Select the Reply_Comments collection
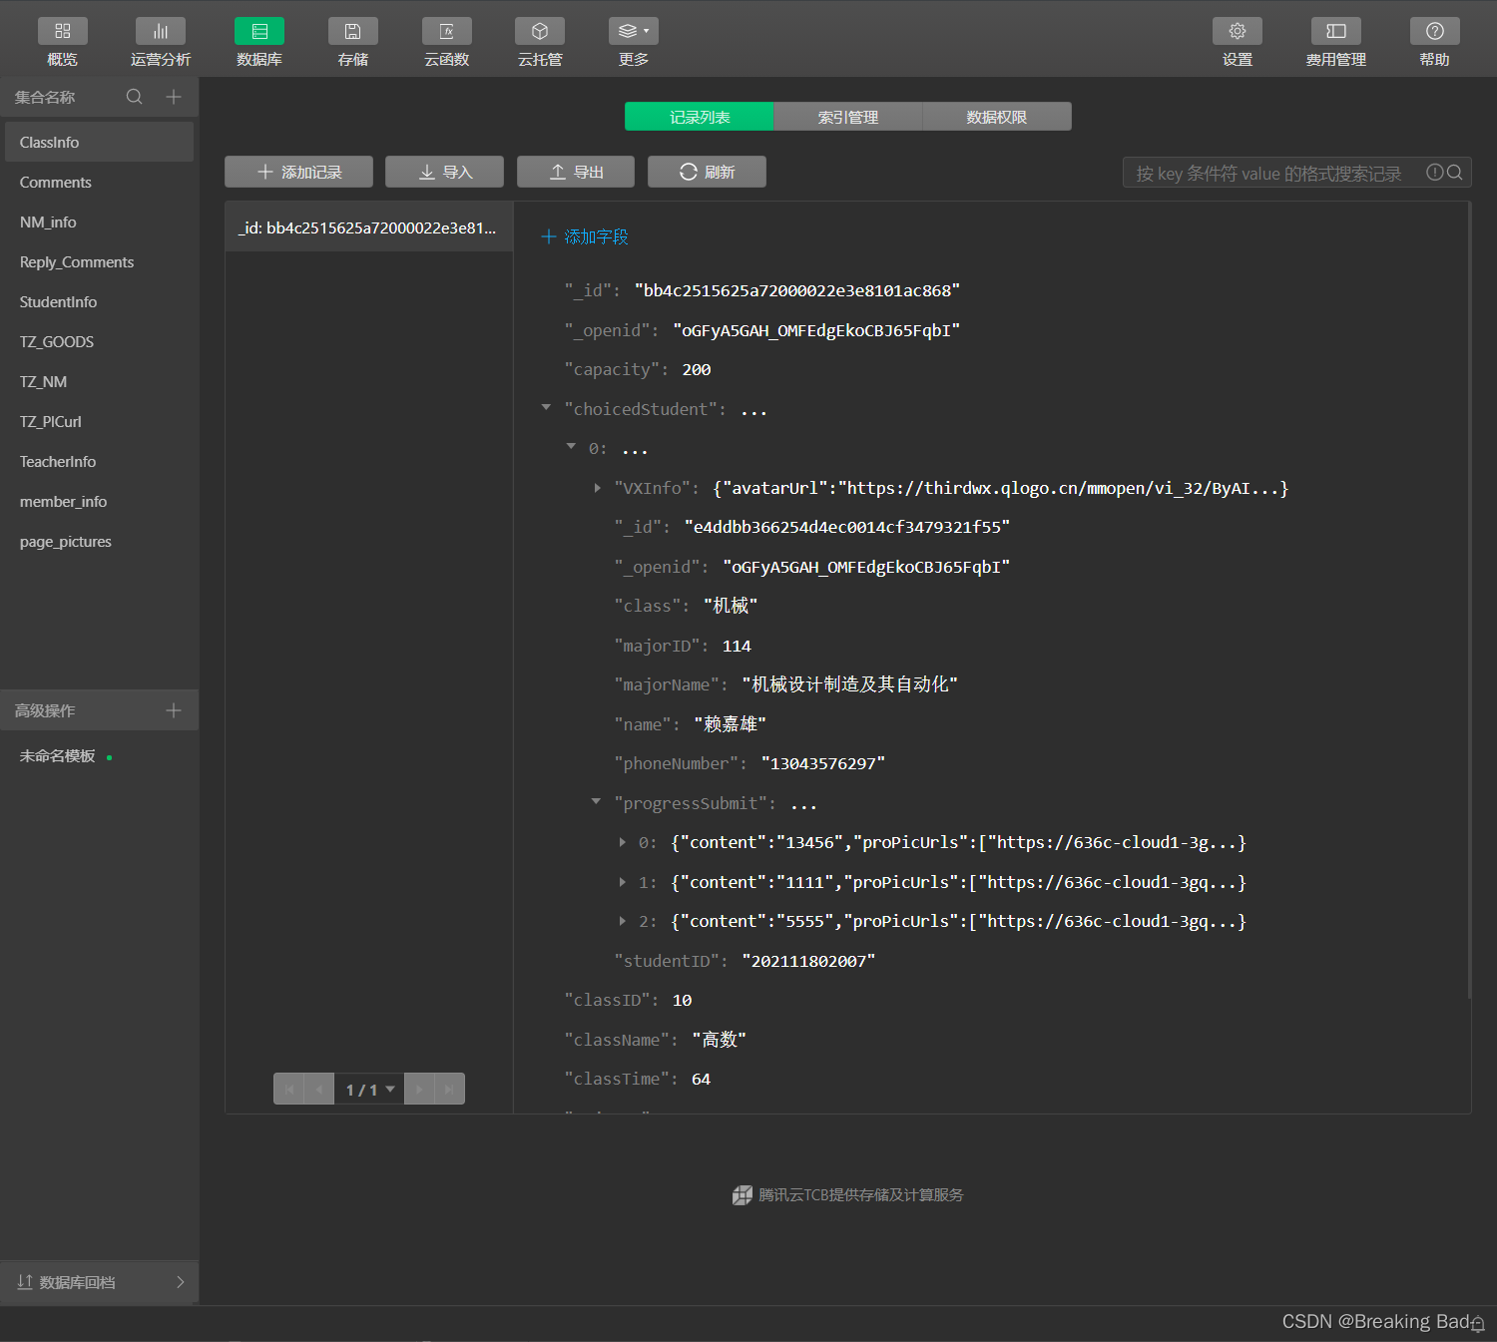Image resolution: width=1497 pixels, height=1342 pixels. point(99,261)
